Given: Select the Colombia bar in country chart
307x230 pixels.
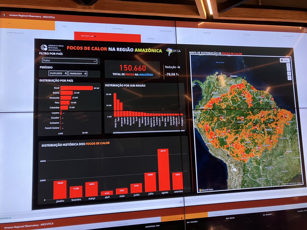Looking at the screenshot, I should pyautogui.click(x=64, y=108).
